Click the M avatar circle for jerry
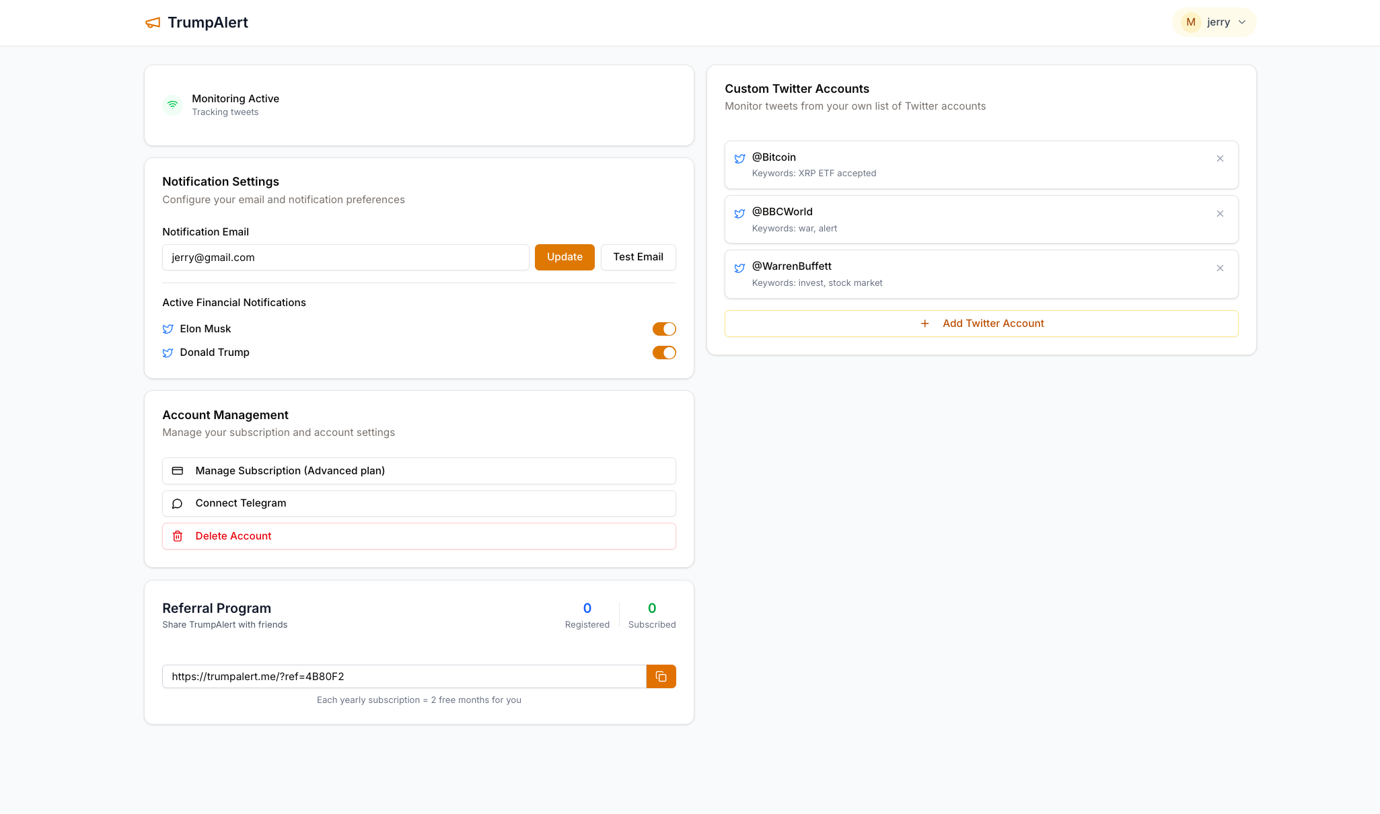The width and height of the screenshot is (1380, 814). 1190,22
